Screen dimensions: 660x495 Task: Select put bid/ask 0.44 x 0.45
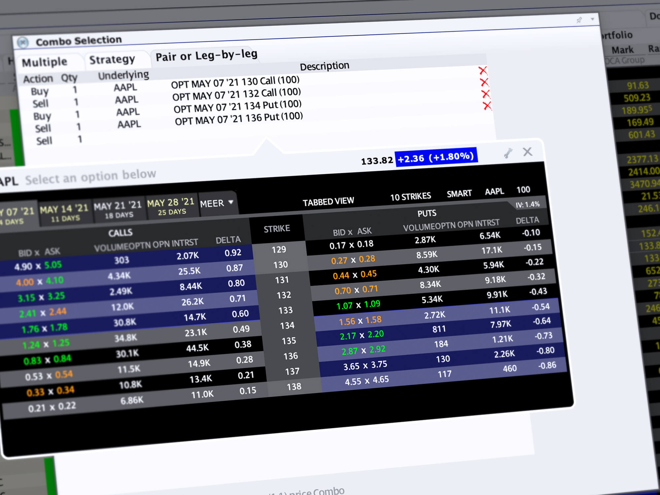(x=355, y=275)
